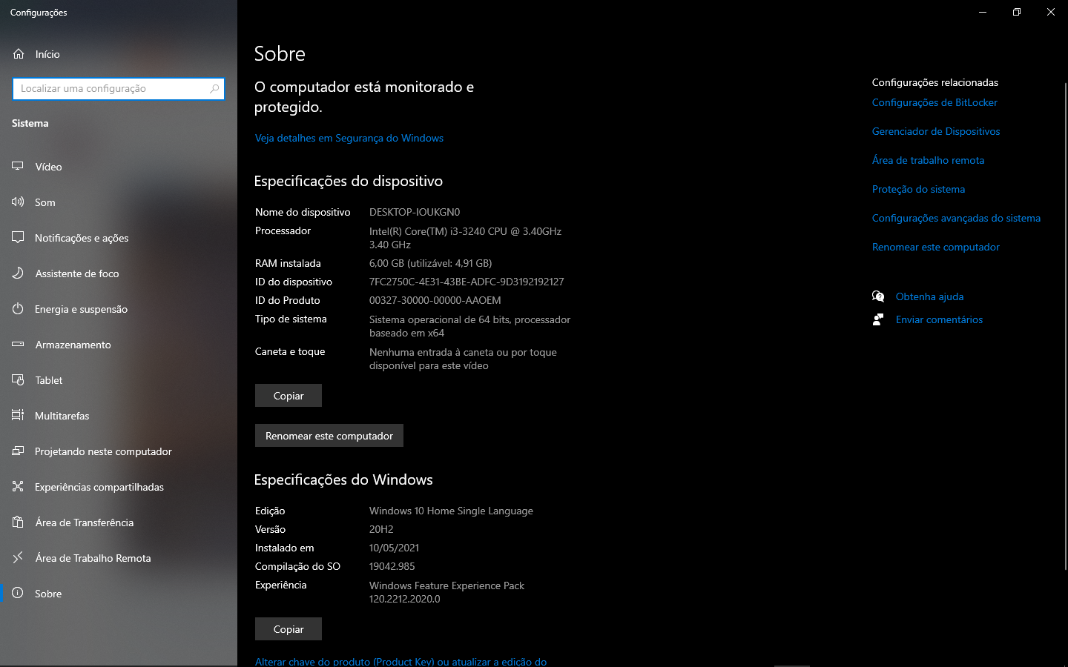The width and height of the screenshot is (1068, 667).
Task: Click the device ID 7FC2750C value
Action: click(x=467, y=282)
